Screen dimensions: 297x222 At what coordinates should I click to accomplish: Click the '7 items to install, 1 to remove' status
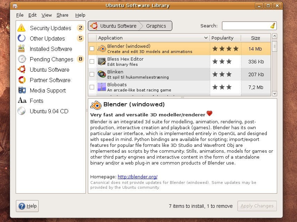click(200, 206)
